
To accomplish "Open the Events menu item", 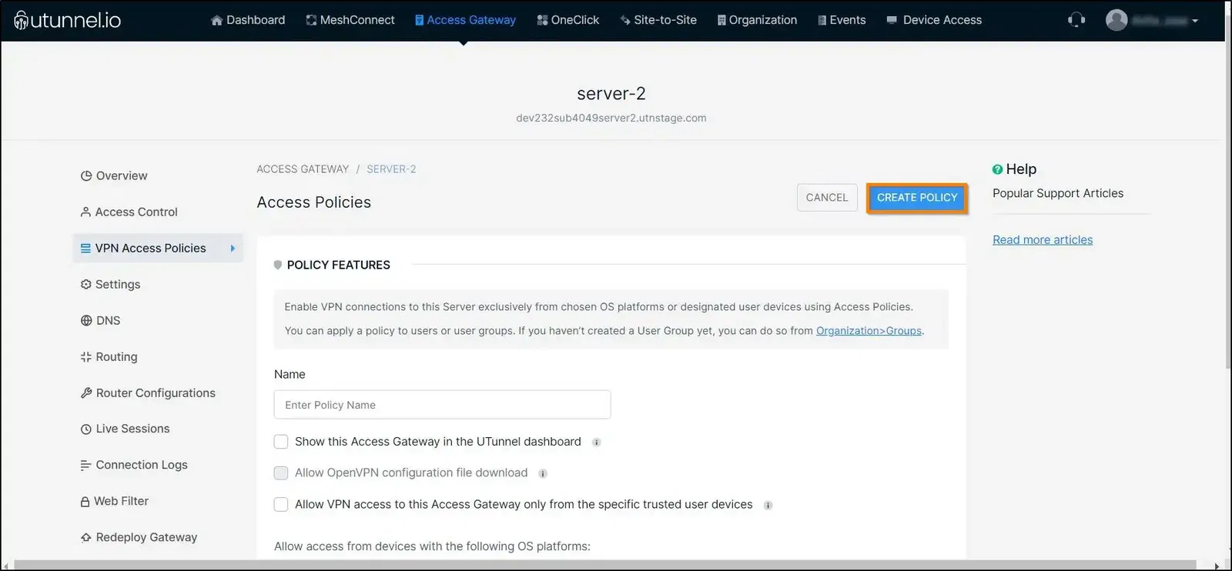I will [x=842, y=20].
